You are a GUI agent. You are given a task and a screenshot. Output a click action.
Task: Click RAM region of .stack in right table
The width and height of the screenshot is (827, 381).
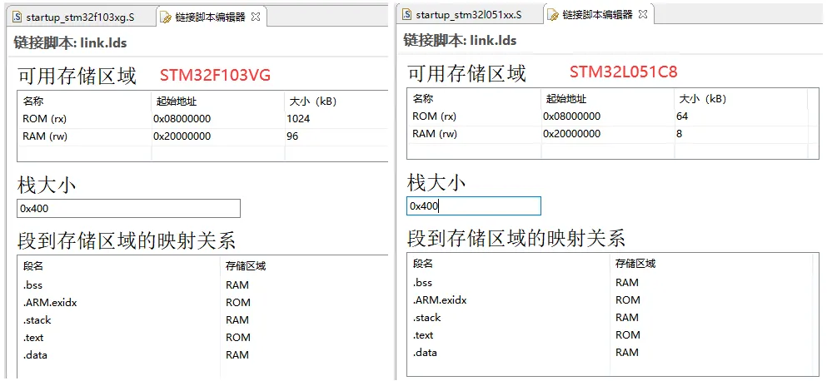tap(627, 317)
